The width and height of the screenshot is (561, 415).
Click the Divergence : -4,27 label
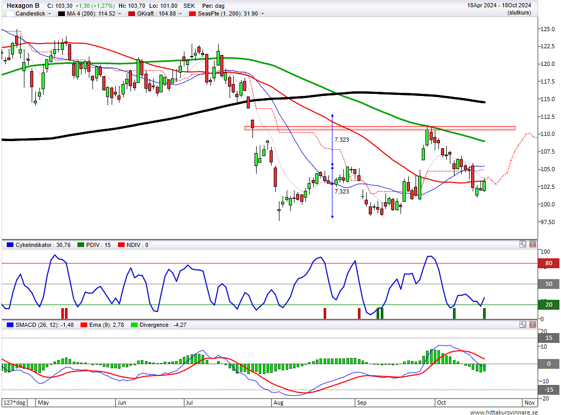pyautogui.click(x=163, y=325)
